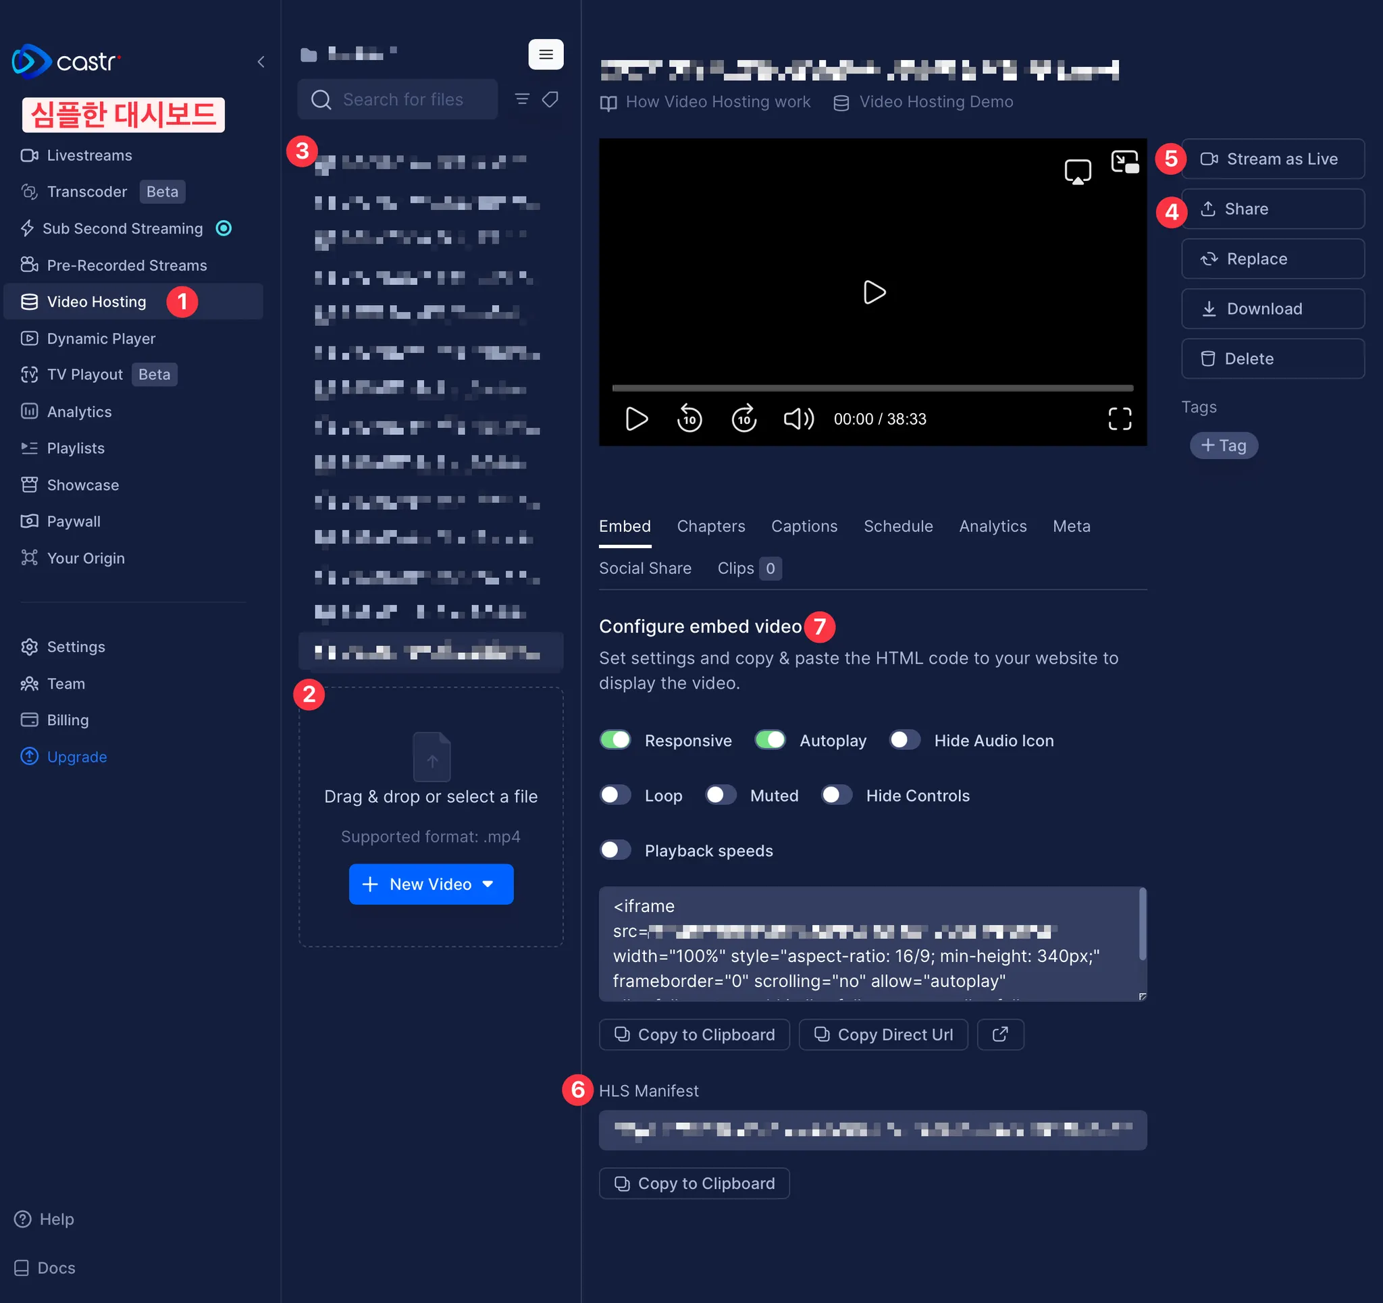Click the volume speaker icon
This screenshot has height=1303, width=1383.
(x=798, y=418)
